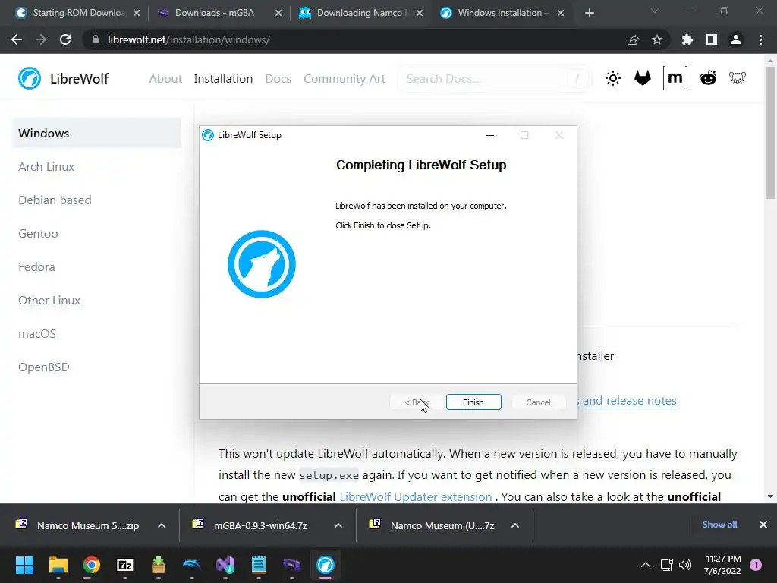Click Show all downloads
Image resolution: width=777 pixels, height=583 pixels.
coord(719,525)
